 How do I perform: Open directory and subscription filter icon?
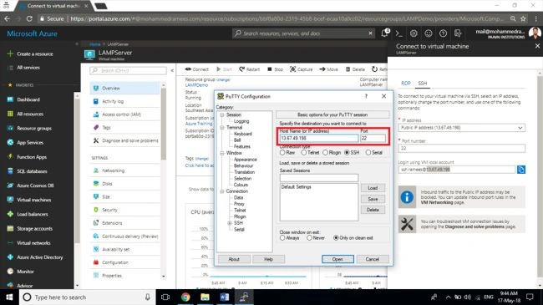[458, 33]
